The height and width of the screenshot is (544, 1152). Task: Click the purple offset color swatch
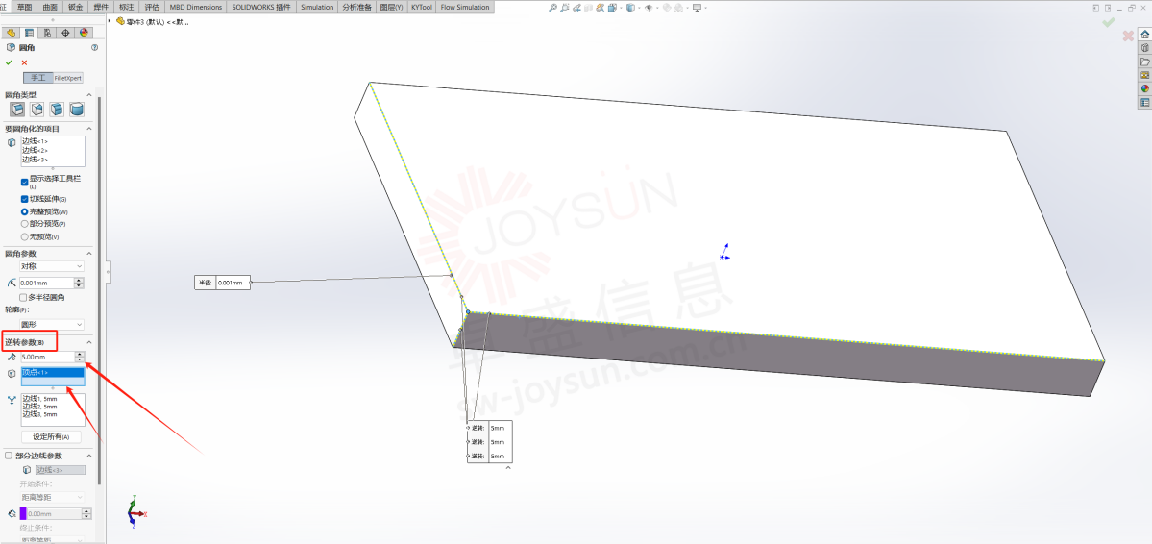23,514
